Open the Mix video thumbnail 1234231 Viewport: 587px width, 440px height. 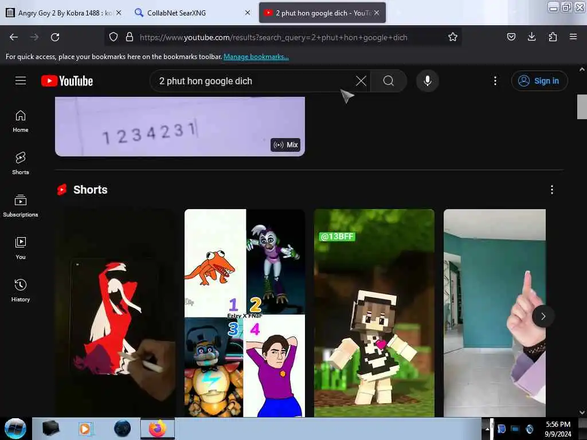(179, 127)
